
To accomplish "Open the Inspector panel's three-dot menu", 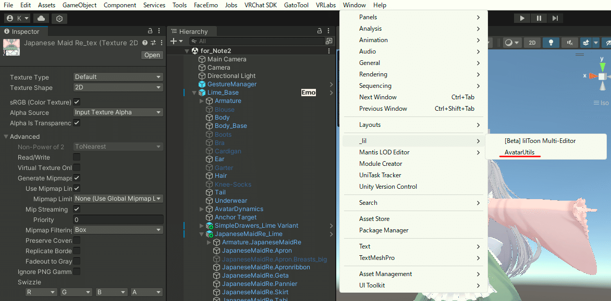I will click(x=159, y=31).
